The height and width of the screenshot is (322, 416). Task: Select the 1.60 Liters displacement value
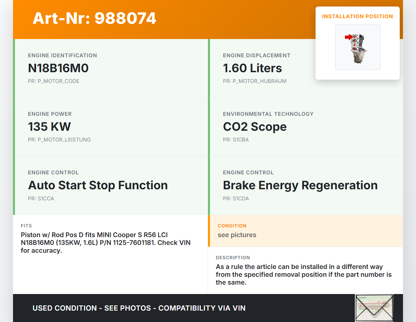click(x=252, y=68)
